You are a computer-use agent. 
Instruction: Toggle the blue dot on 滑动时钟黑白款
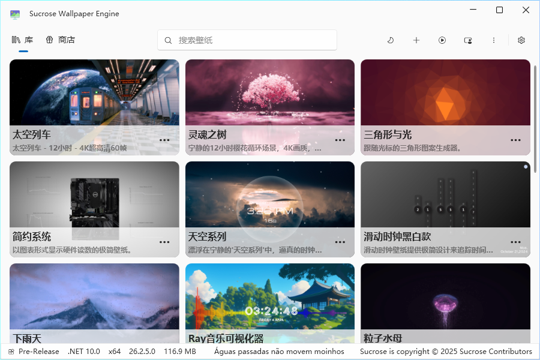click(525, 167)
